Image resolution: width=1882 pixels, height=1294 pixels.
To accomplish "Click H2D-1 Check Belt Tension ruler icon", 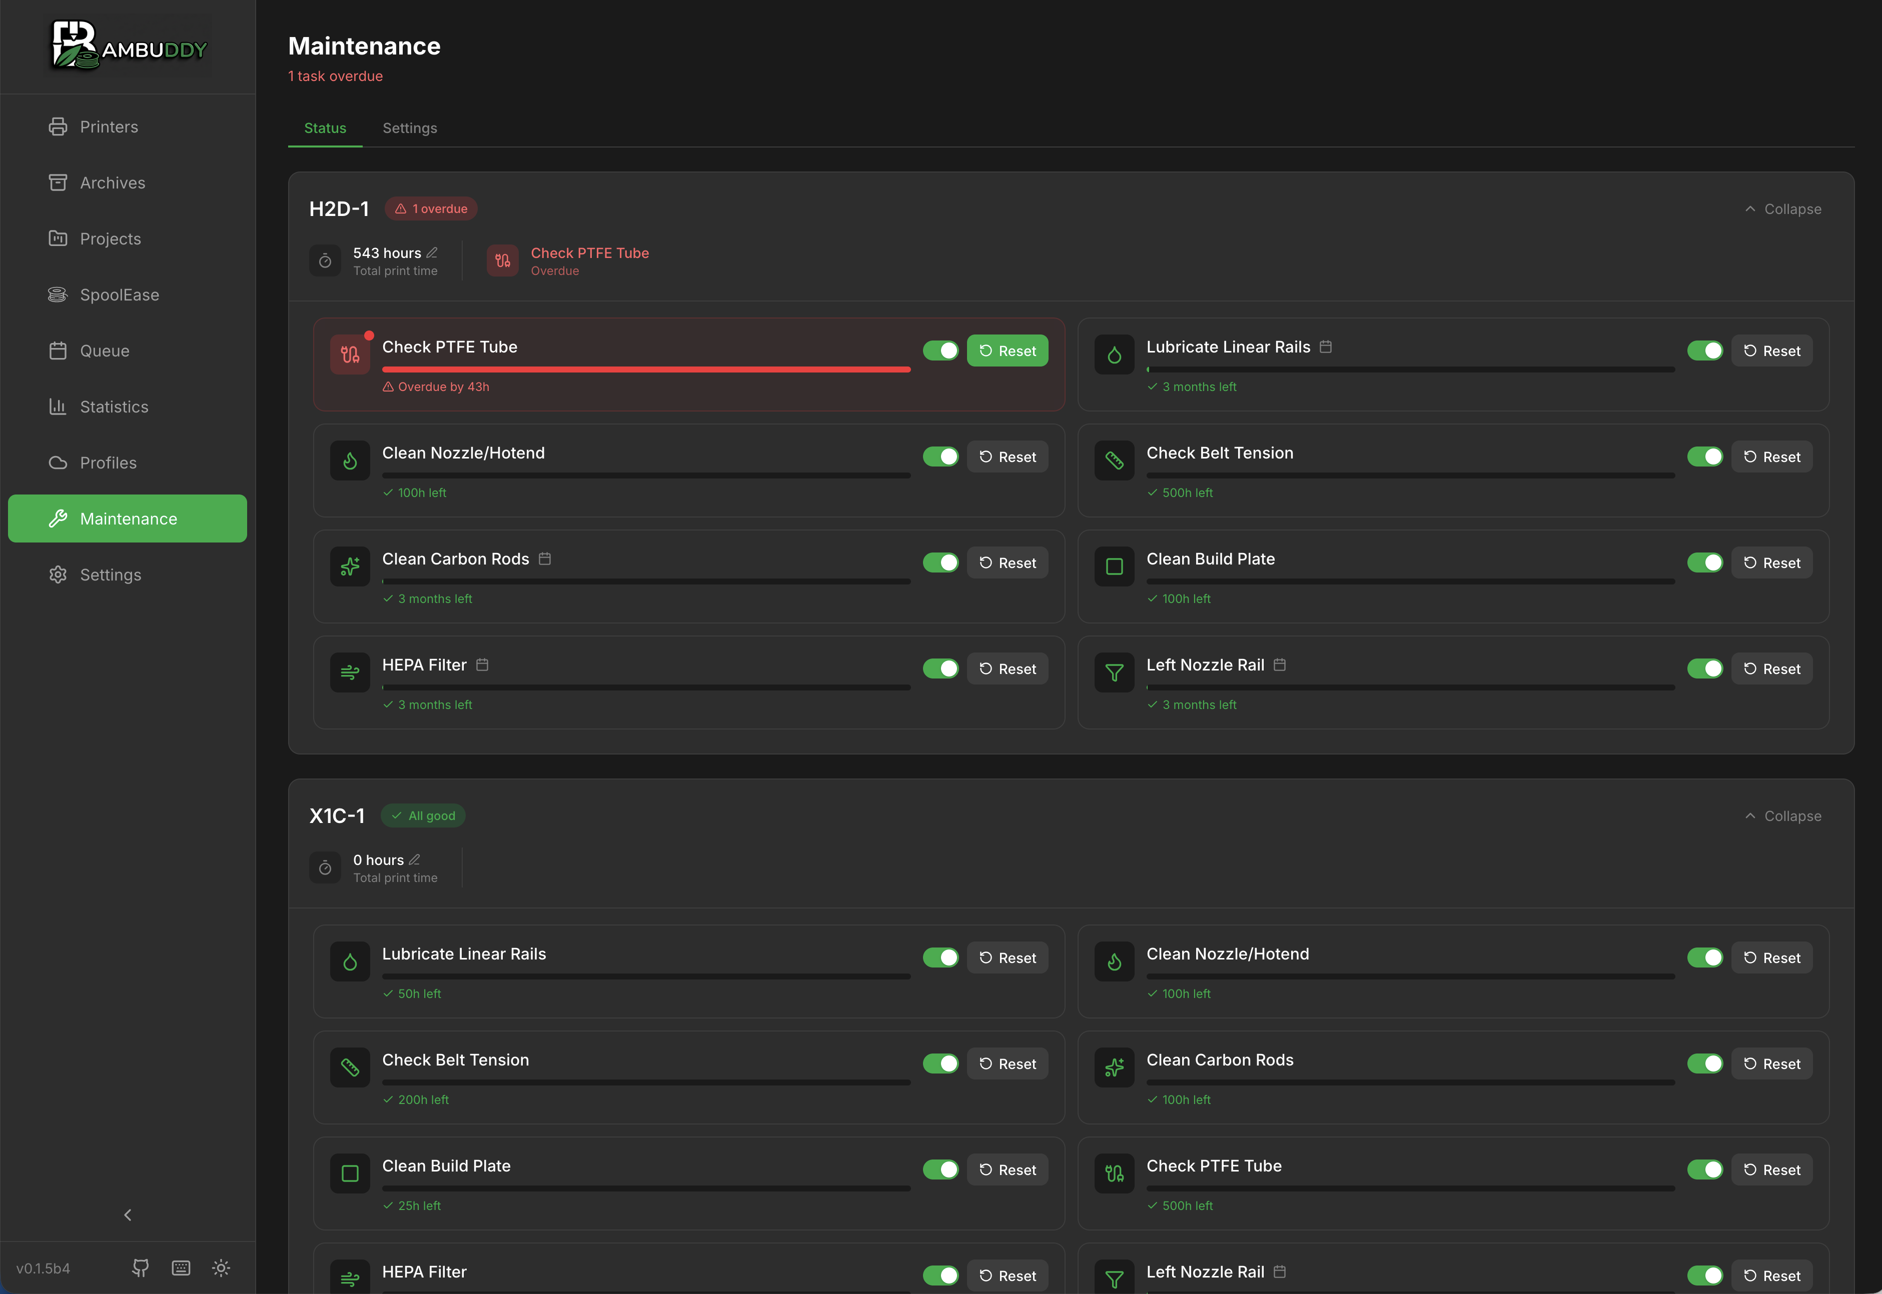I will [x=1115, y=460].
